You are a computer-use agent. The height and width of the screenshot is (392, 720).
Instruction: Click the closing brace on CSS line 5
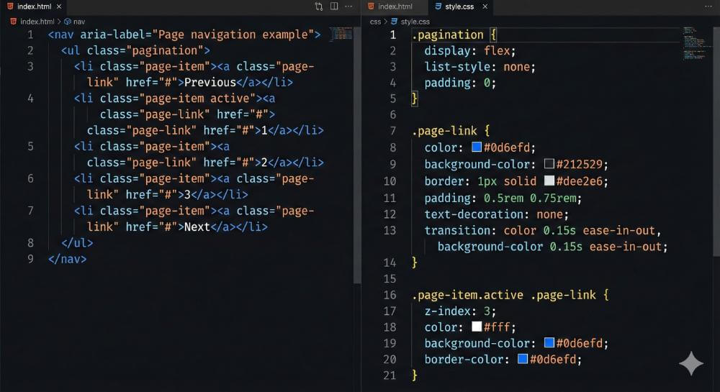[414, 98]
